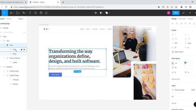The image size is (196, 110).
Task: Click the Create component icon
Action: pyautogui.click(x=96, y=13)
